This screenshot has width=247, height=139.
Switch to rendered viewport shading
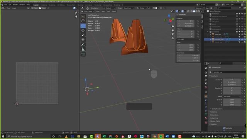coord(199,11)
